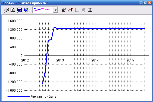Export the chart to Word

(x=19, y=10)
